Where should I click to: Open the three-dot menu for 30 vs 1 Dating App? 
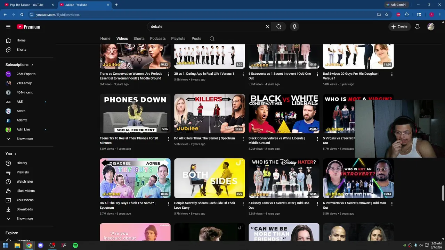243,74
